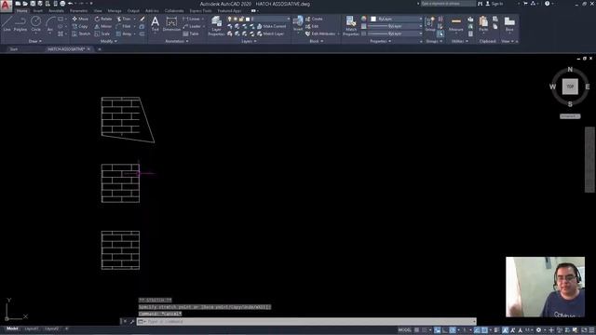
Task: Open the Parametric ribbon tab
Action: pyautogui.click(x=78, y=11)
